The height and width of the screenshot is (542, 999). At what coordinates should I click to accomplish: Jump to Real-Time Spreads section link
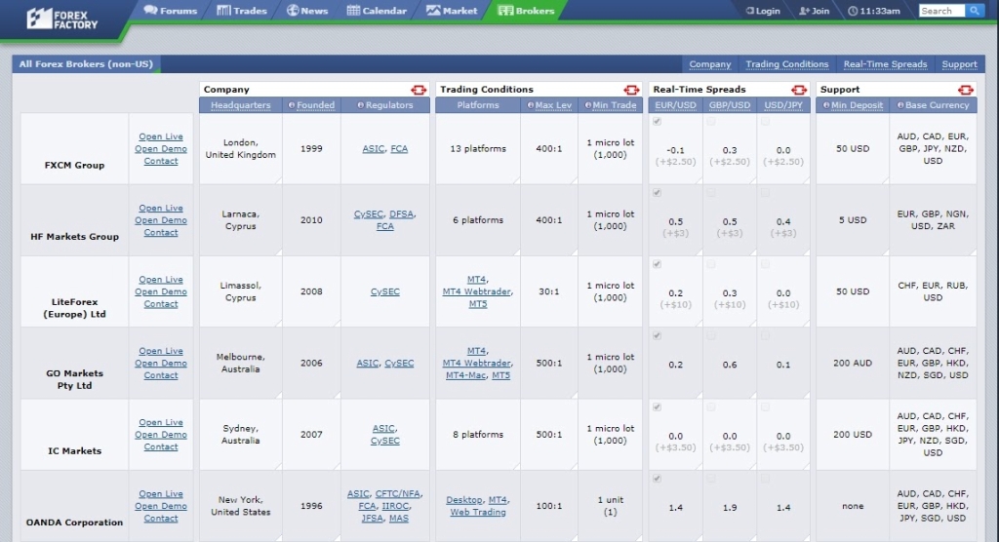pos(885,64)
